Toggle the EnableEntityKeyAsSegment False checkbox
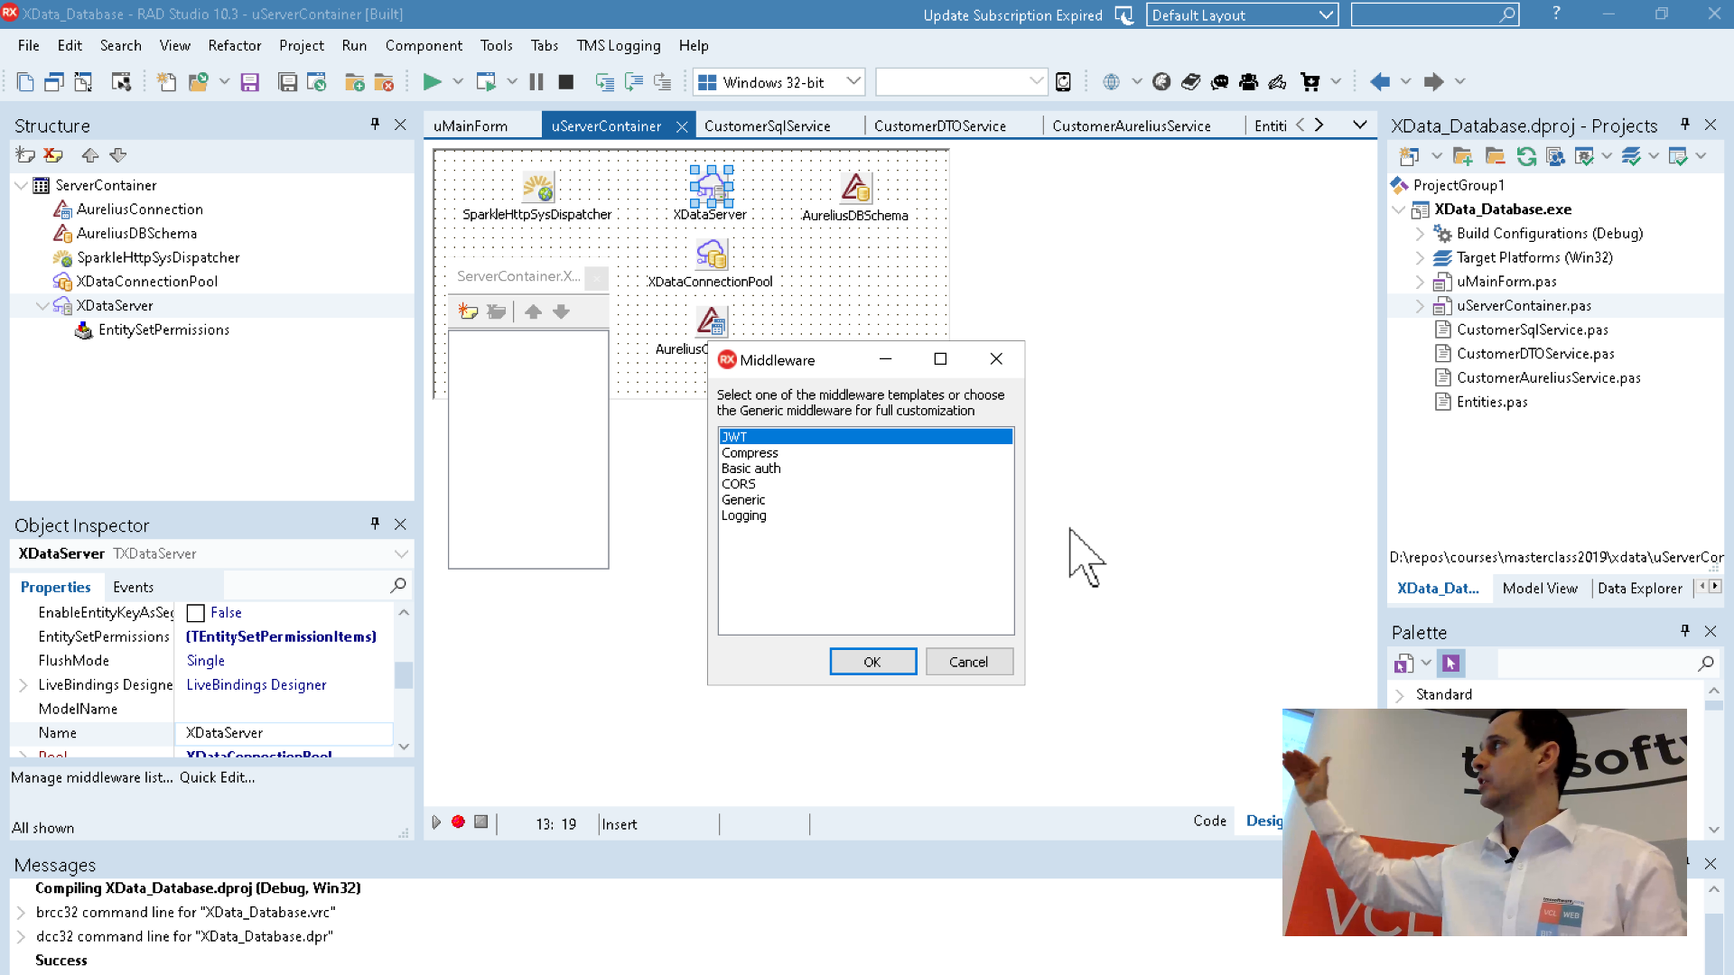This screenshot has width=1734, height=975. coord(195,613)
